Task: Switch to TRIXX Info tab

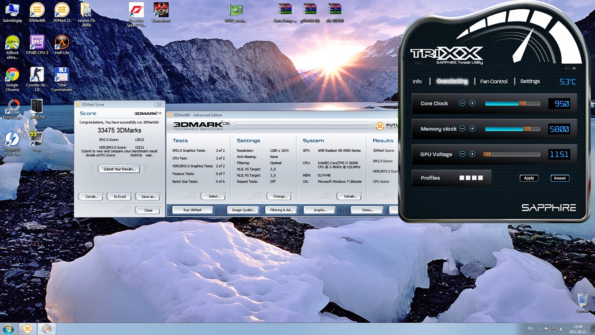Action: [417, 82]
